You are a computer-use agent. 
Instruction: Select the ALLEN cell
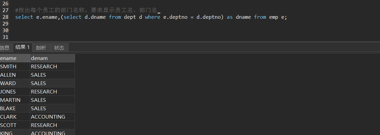tap(15, 75)
